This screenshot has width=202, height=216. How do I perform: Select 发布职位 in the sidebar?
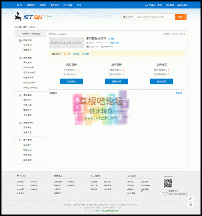coord(27,45)
